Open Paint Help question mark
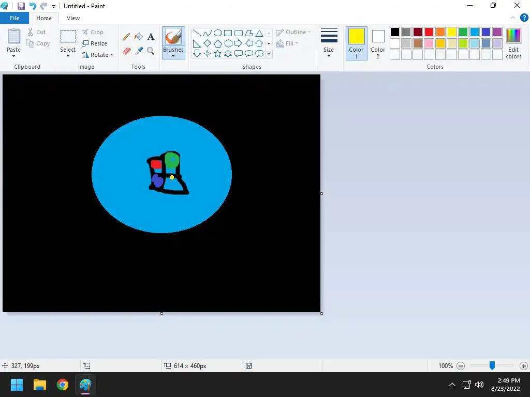530x397 pixels. pos(524,18)
